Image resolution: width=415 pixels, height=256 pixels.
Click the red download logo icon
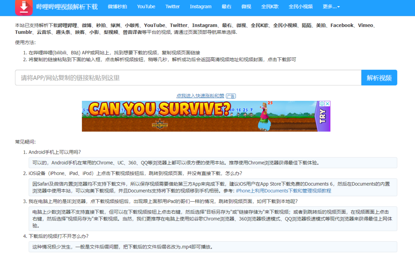(24, 7)
